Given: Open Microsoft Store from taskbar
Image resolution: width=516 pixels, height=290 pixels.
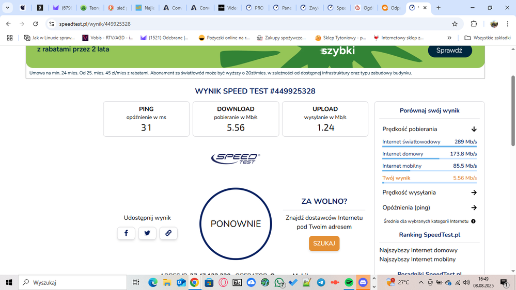Looking at the screenshot, I should pos(209,282).
